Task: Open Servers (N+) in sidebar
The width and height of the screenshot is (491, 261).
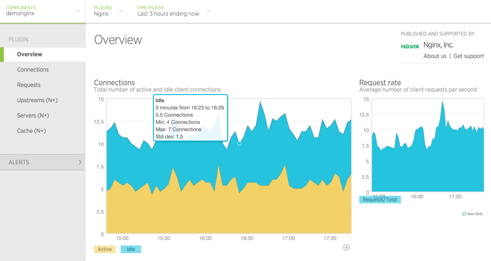Action: (x=33, y=116)
